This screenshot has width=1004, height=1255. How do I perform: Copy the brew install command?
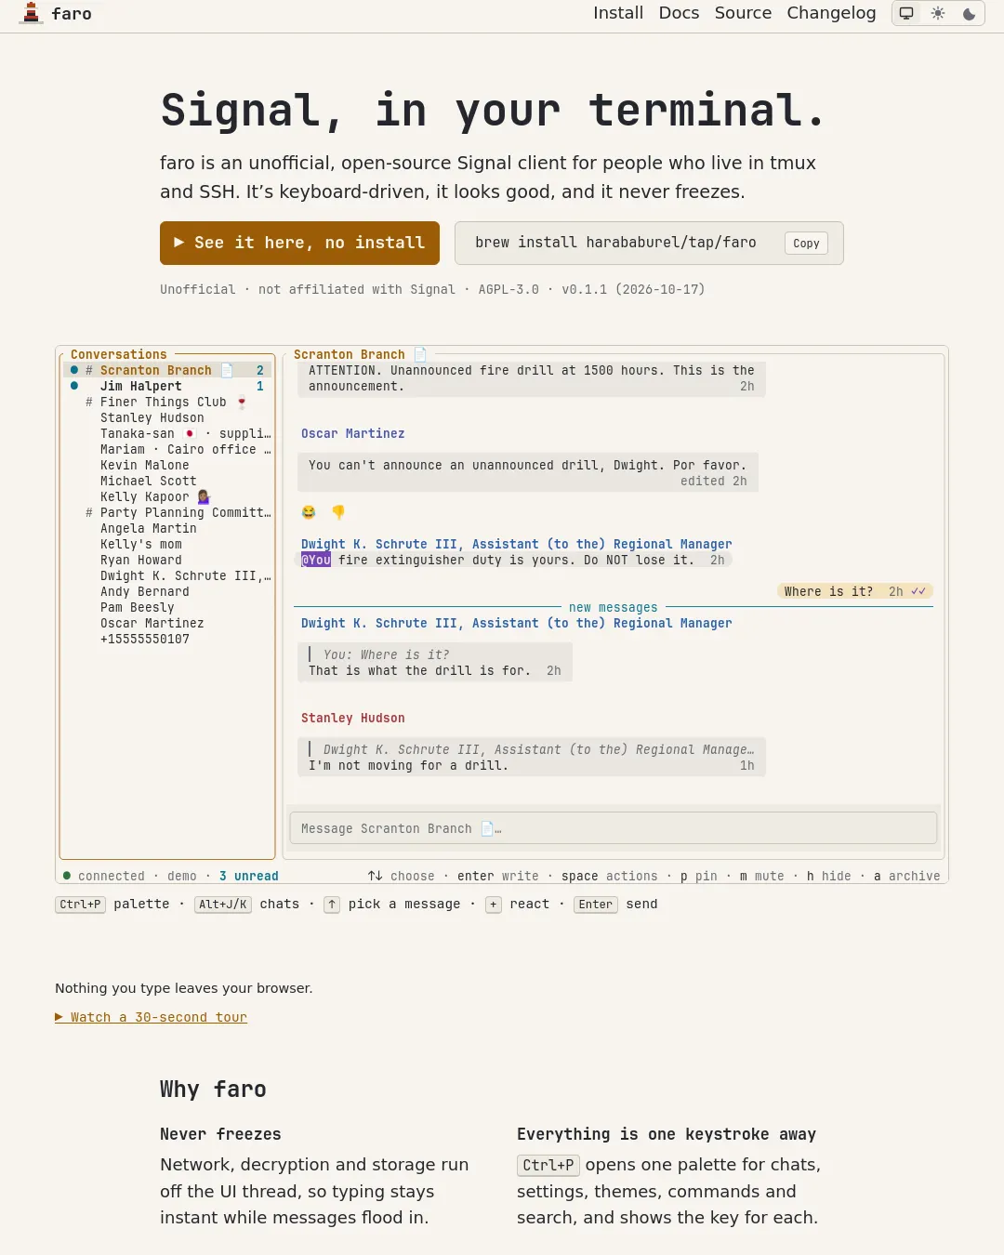coord(806,243)
